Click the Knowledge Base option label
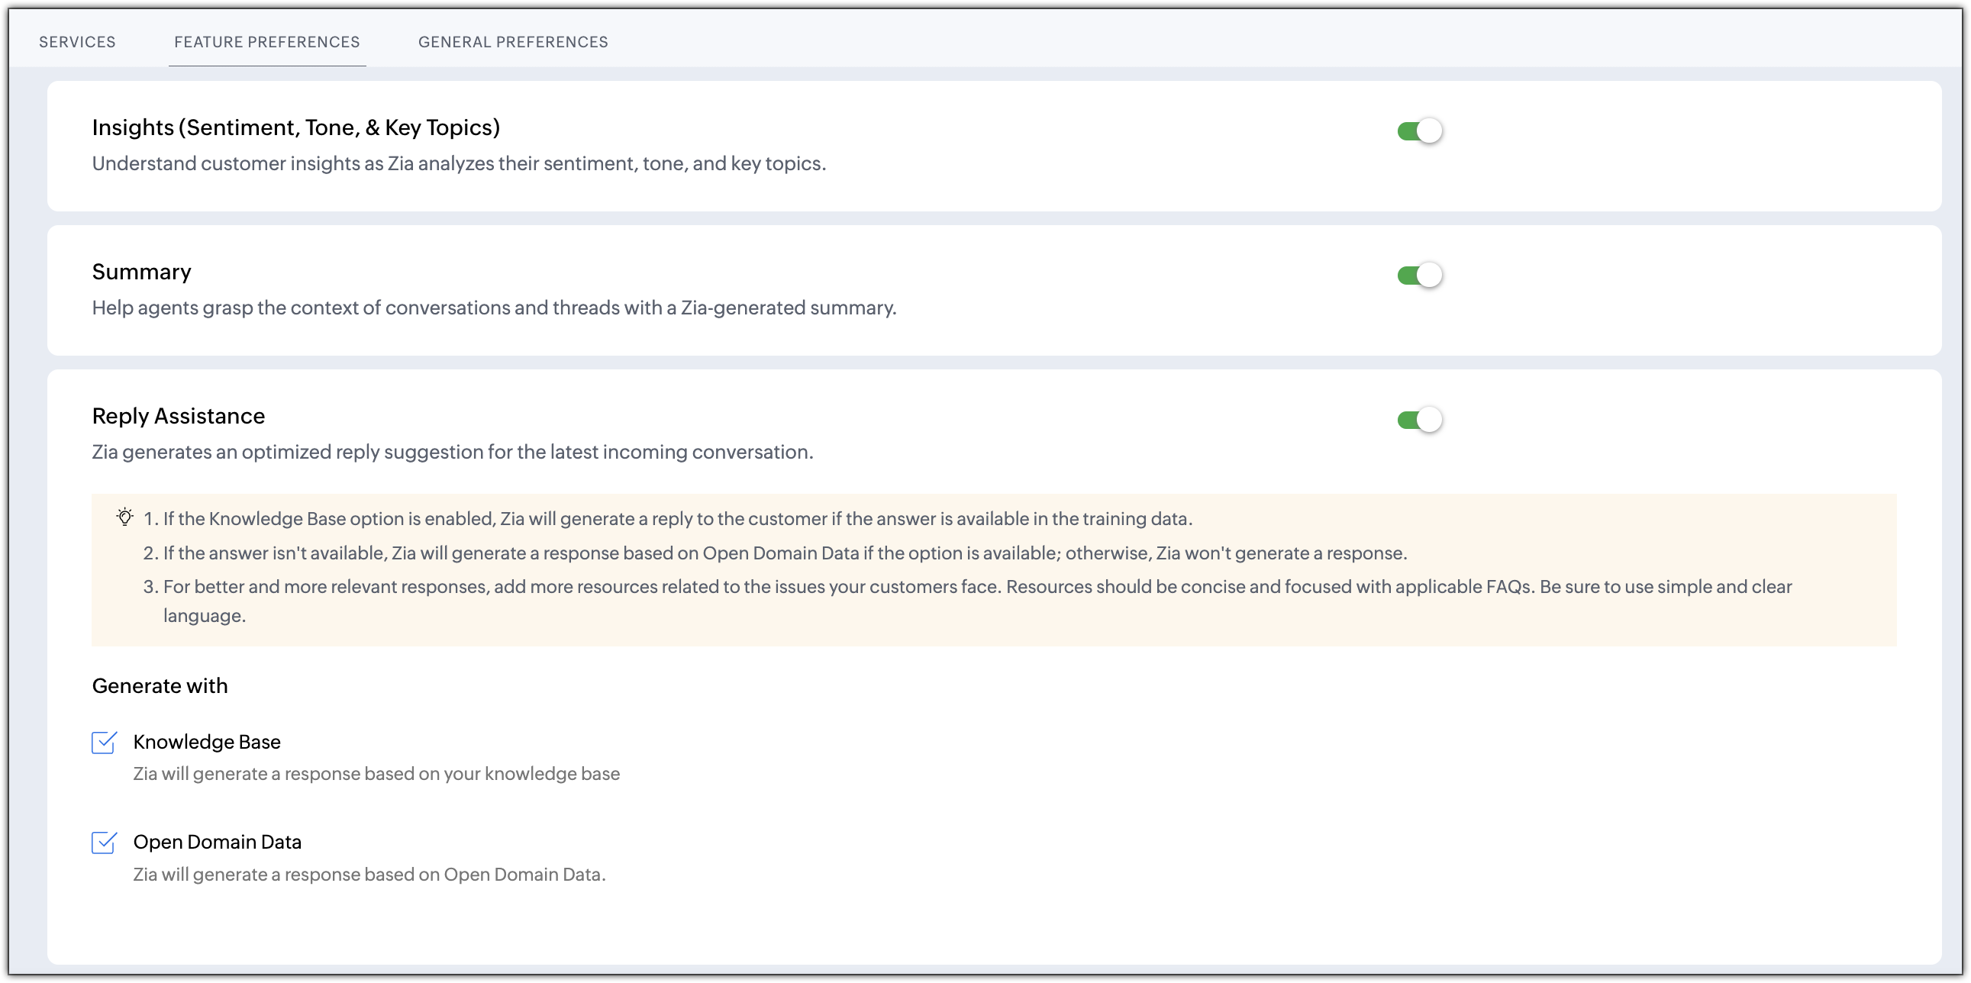This screenshot has width=1971, height=983. tap(207, 741)
